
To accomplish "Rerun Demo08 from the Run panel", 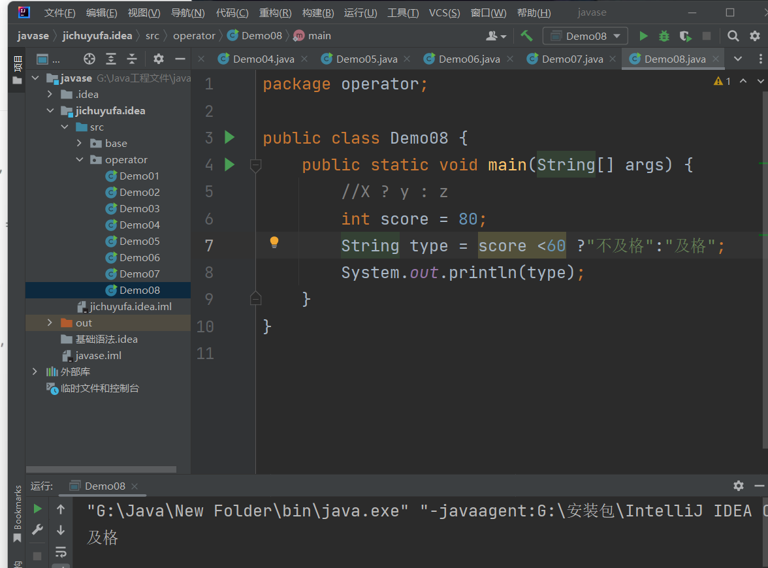I will 38,509.
